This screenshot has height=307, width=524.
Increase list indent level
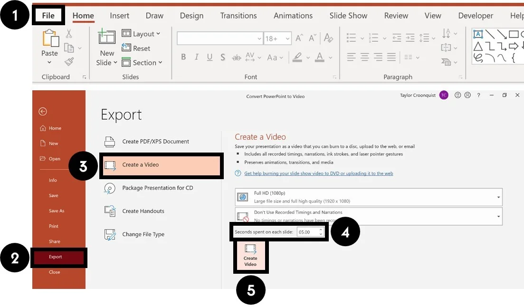pos(410,38)
